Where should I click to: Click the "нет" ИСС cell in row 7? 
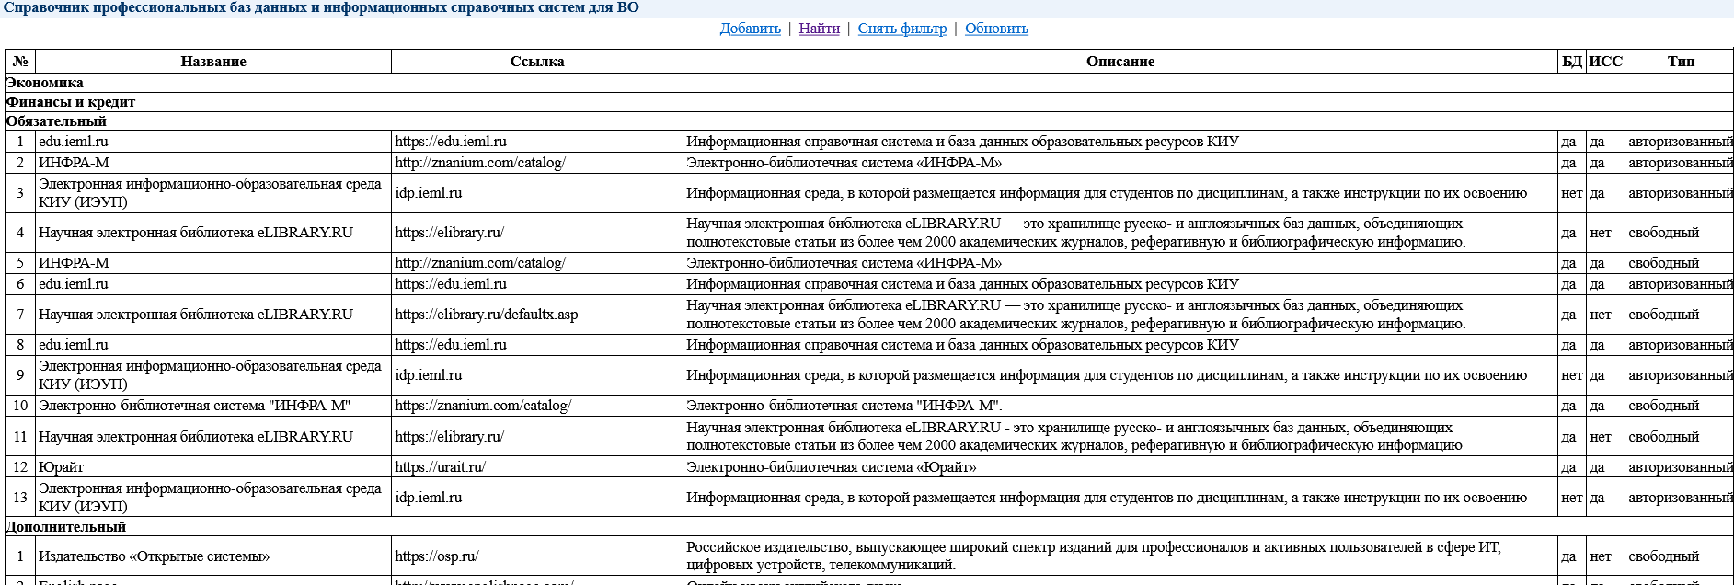coord(1606,315)
